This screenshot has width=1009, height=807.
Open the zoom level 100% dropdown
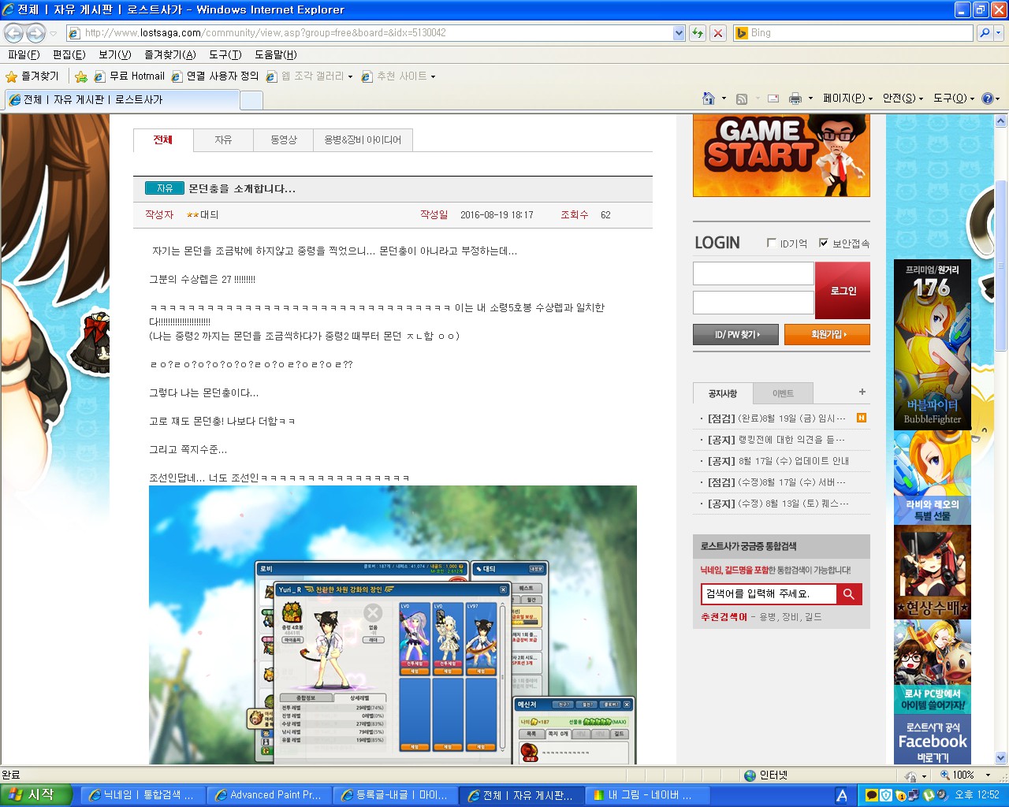(989, 775)
